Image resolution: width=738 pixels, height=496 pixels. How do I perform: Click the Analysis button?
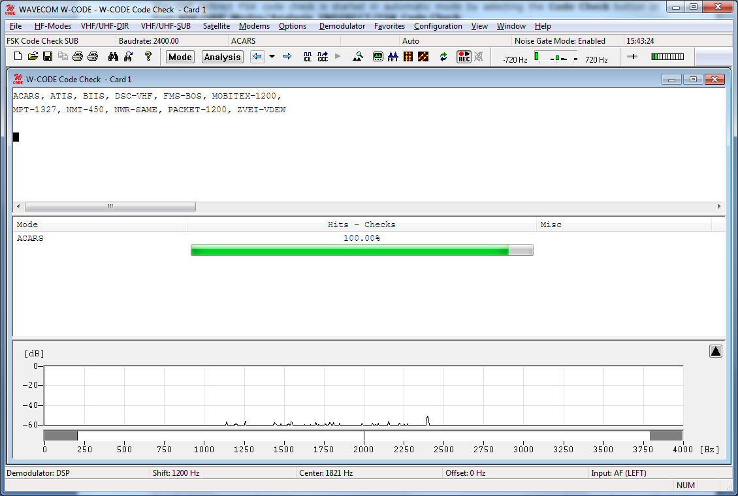[x=222, y=57]
